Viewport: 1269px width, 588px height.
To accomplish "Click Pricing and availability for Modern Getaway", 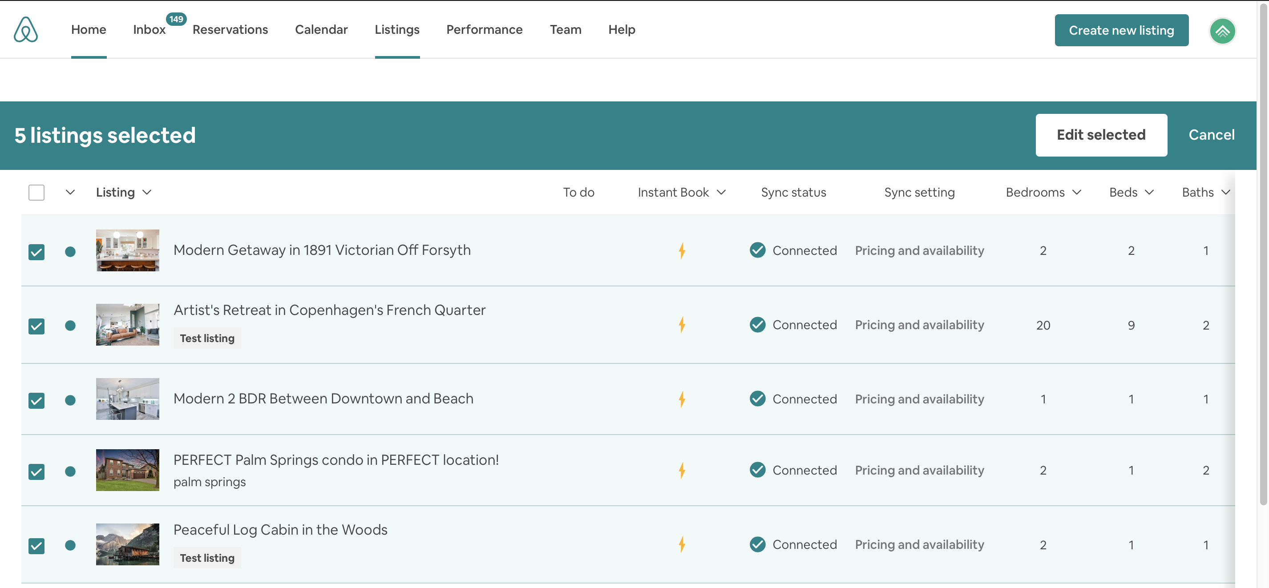I will 919,251.
